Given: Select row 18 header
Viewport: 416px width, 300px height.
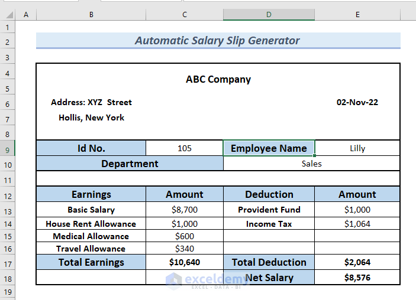Looking at the screenshot, I should [x=8, y=279].
